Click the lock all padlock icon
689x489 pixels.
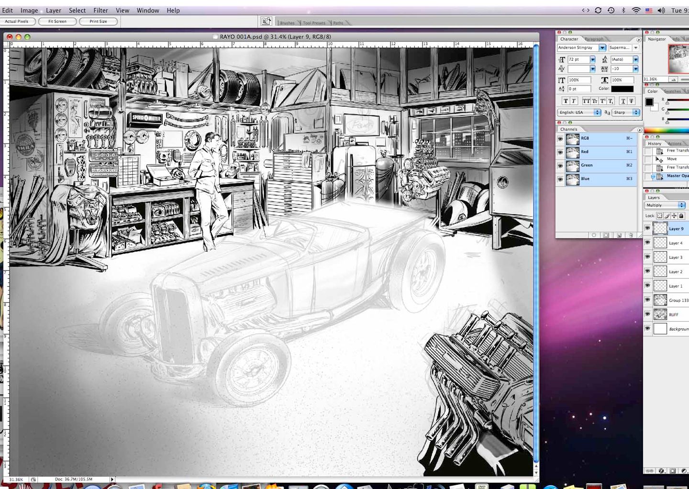point(681,216)
